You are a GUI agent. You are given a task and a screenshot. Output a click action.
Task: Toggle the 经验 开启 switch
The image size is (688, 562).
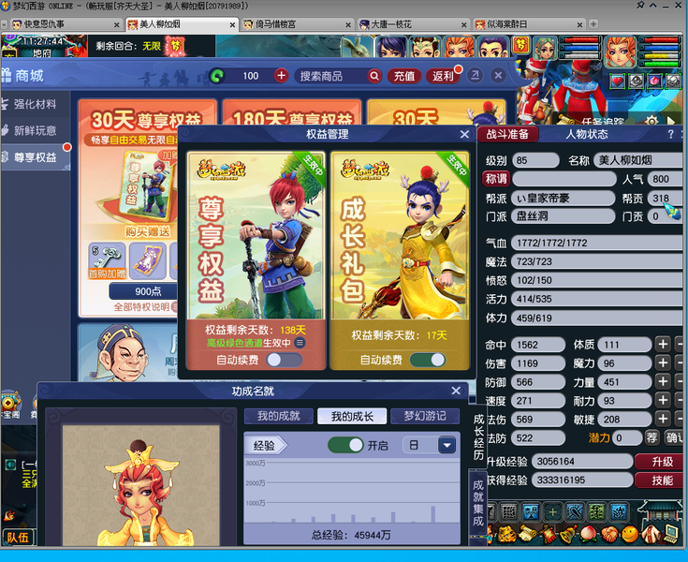345,446
